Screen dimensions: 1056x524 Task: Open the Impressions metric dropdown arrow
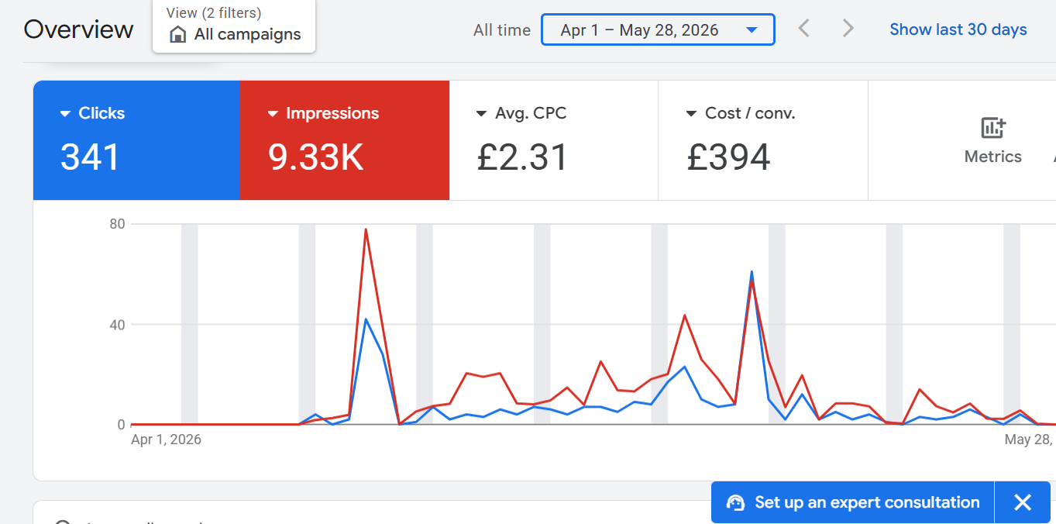273,114
